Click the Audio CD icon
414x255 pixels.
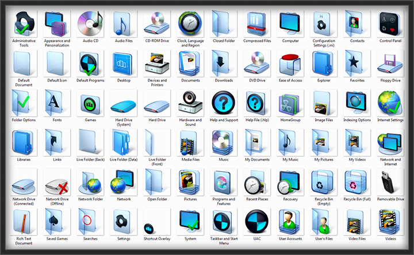pyautogui.click(x=90, y=23)
